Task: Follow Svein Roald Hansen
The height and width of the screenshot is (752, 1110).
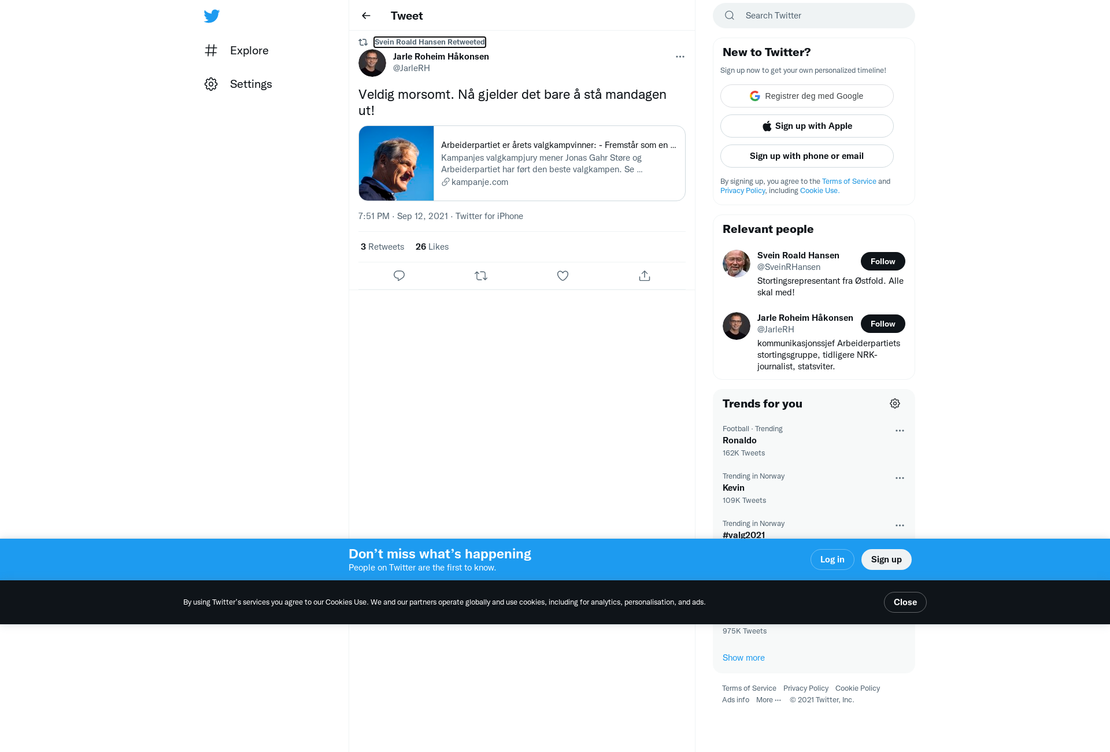Action: pos(883,261)
